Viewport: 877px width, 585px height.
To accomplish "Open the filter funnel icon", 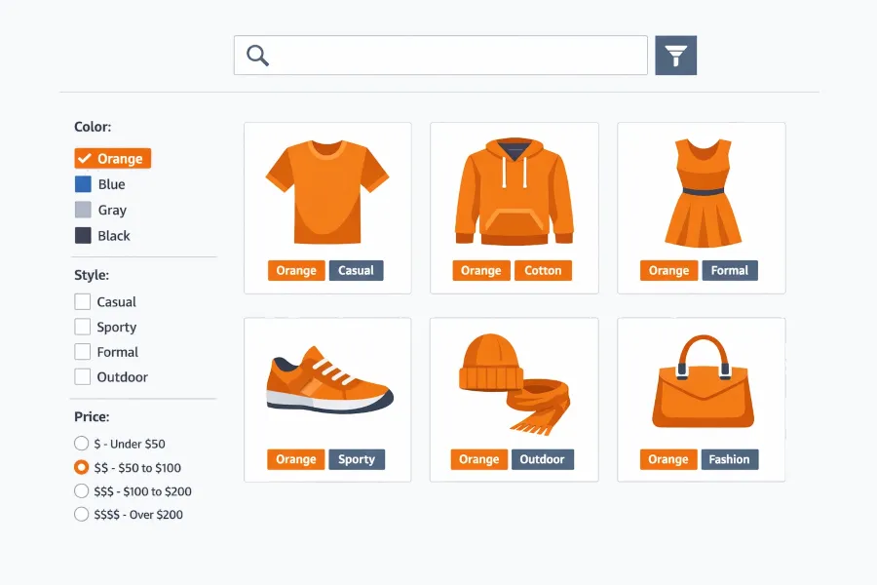I will (675, 55).
